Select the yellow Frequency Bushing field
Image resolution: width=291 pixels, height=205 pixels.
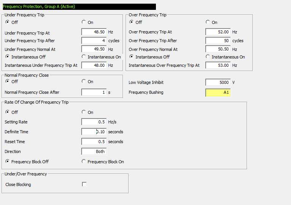pos(218,92)
